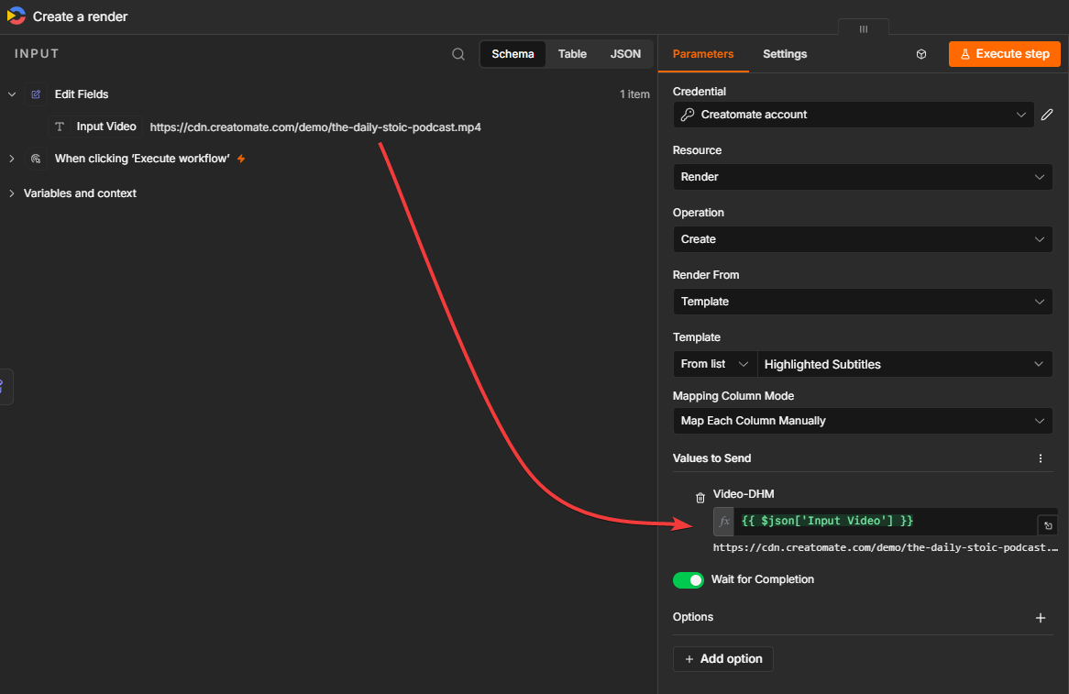This screenshot has width=1069, height=694.
Task: Click the Add option button
Action: tap(722, 658)
